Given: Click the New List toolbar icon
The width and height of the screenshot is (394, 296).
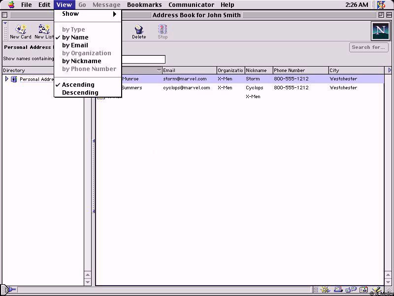Looking at the screenshot, I should click(x=44, y=31).
